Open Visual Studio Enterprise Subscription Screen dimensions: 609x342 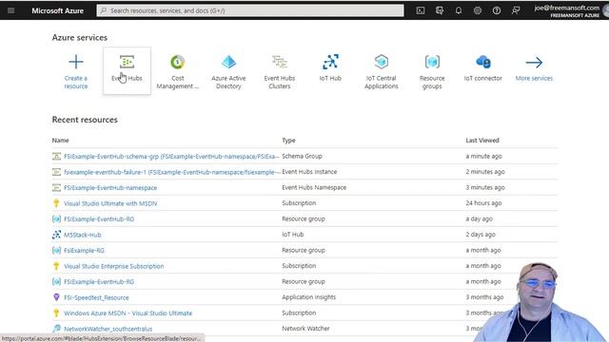pos(114,266)
